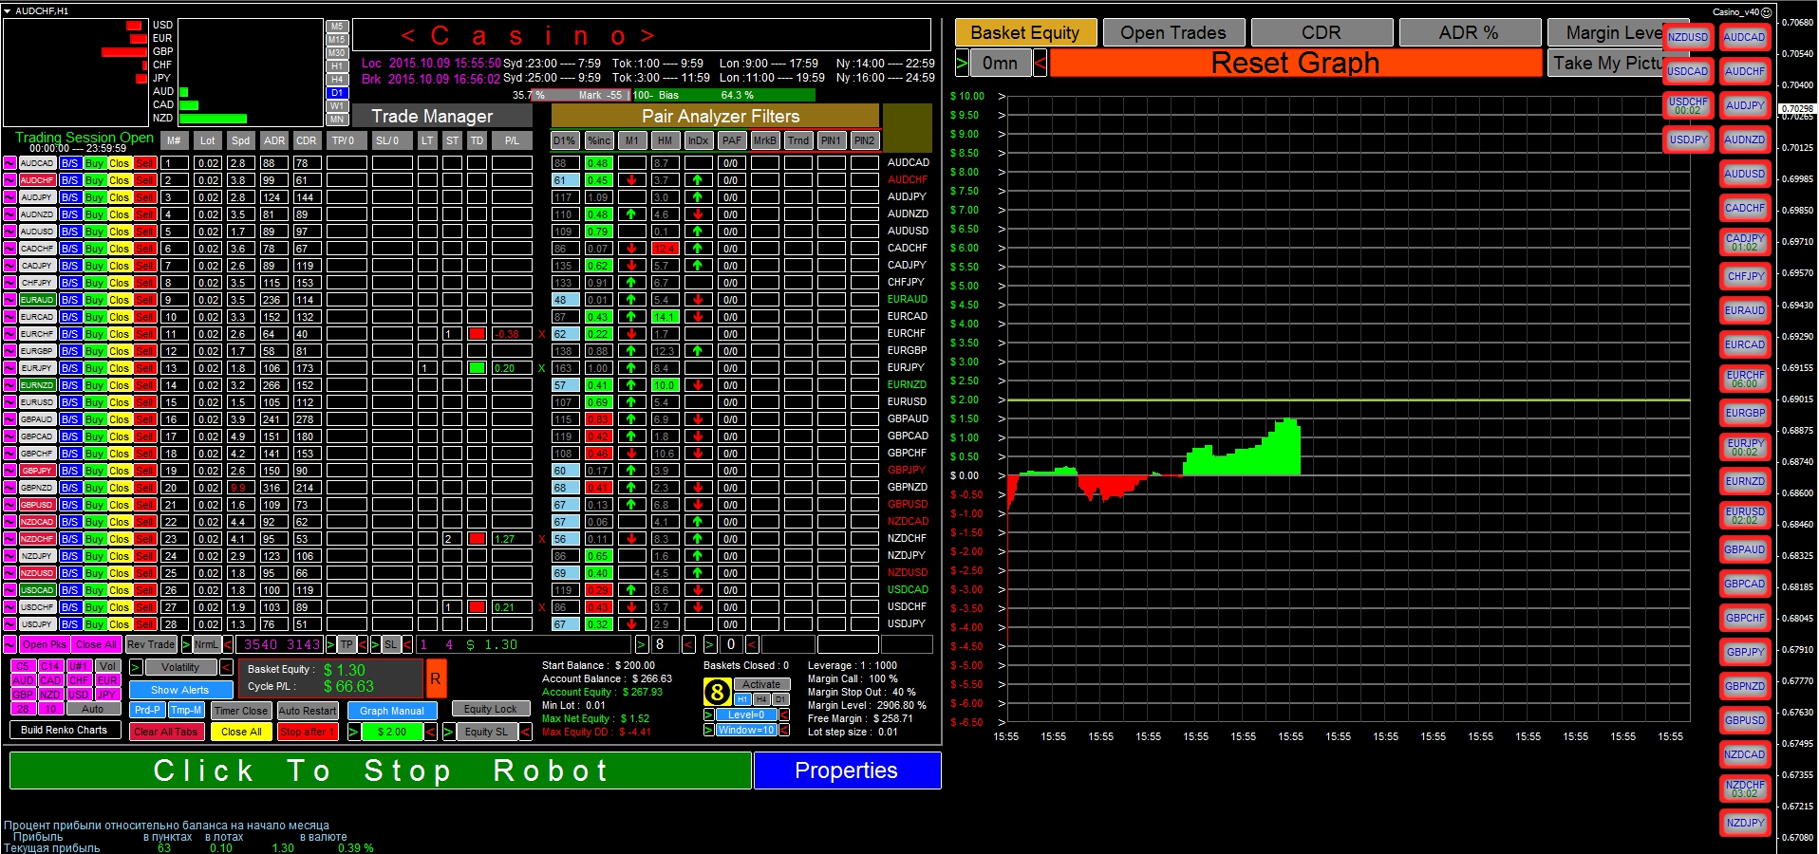Click the B/S button in the USDJPY row
Viewport: 1819px width, 854px height.
click(x=70, y=624)
